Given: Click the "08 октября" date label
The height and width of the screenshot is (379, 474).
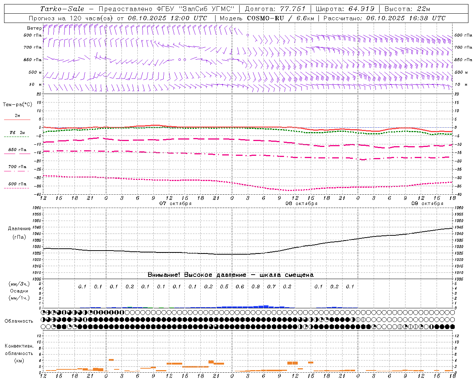Looking at the screenshot, I should coord(301,204).
